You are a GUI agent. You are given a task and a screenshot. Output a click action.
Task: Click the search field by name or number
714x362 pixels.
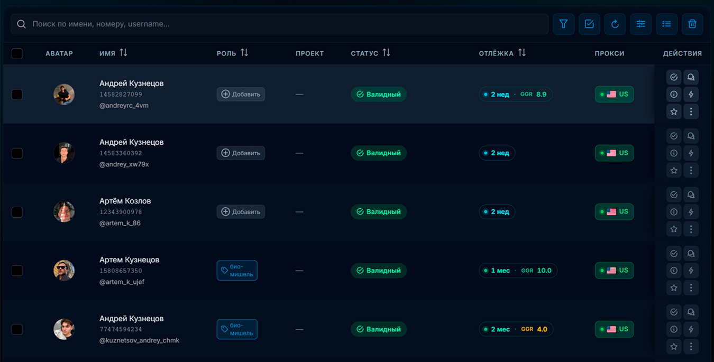pyautogui.click(x=280, y=24)
